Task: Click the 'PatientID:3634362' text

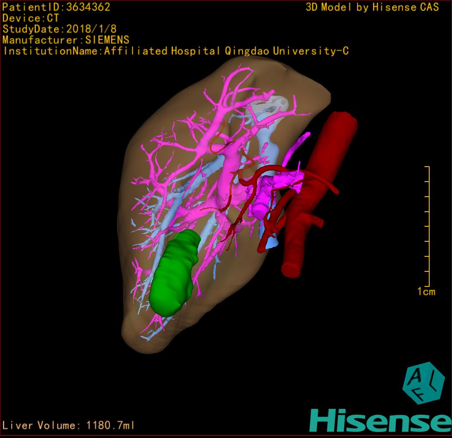Action: coord(56,7)
